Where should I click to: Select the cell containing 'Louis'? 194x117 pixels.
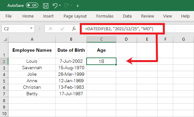[x=32, y=61]
